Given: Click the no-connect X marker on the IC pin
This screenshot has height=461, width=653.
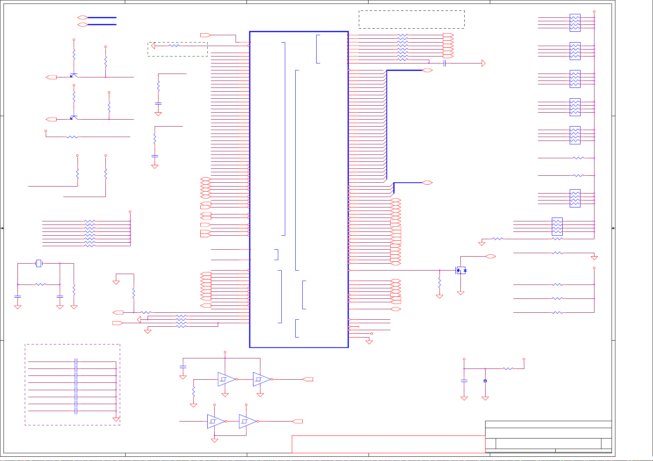Looking at the screenshot, I should coord(358,327).
